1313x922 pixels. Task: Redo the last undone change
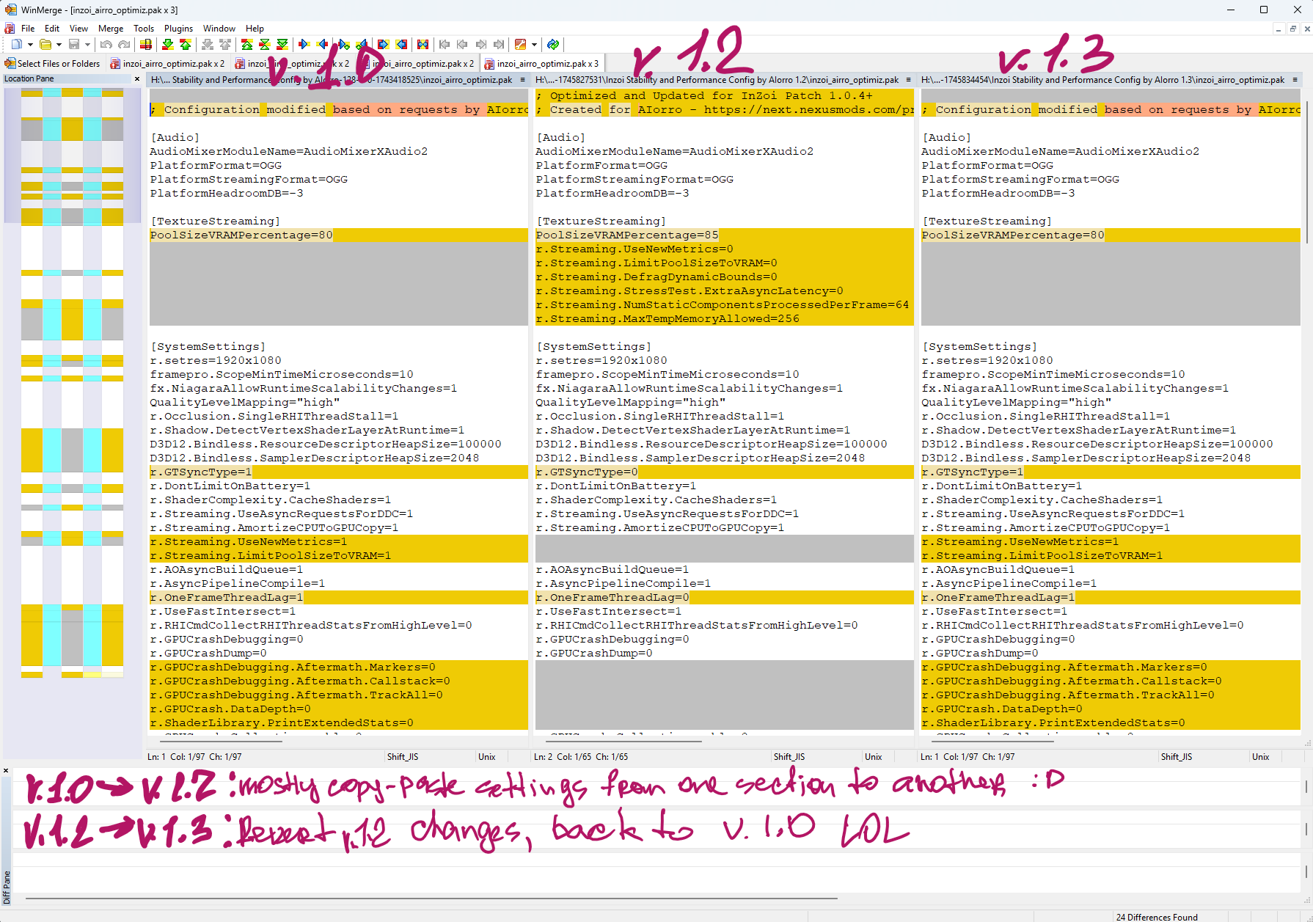(x=124, y=45)
